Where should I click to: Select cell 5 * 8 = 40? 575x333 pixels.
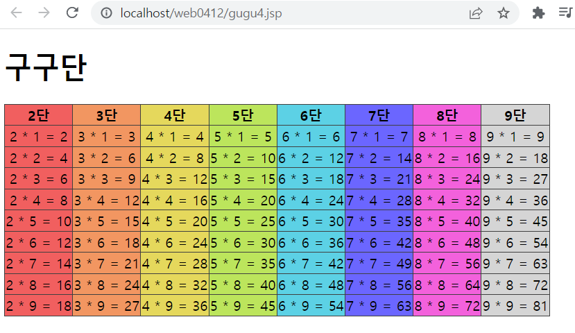[x=243, y=284]
